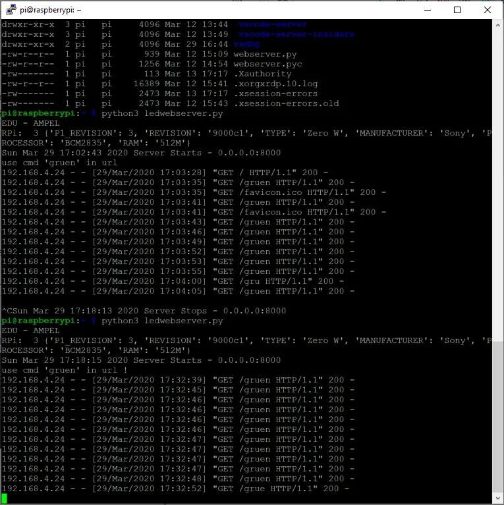Click the favicon.ico request at 17:03:35
The image size is (504, 505).
pos(194,192)
